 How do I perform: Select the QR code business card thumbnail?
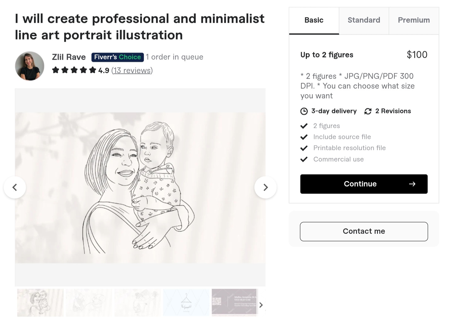point(234,302)
